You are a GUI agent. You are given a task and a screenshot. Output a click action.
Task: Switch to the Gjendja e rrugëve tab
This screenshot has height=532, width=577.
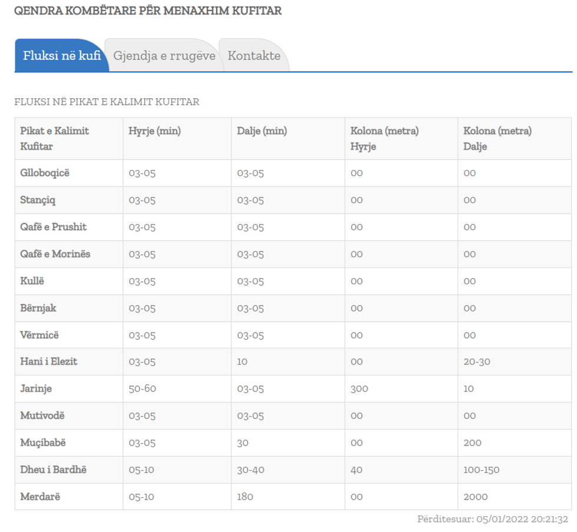(164, 56)
